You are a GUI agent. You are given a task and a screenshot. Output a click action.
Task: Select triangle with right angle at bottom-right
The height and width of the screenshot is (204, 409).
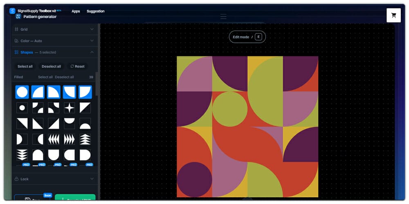coord(54,124)
